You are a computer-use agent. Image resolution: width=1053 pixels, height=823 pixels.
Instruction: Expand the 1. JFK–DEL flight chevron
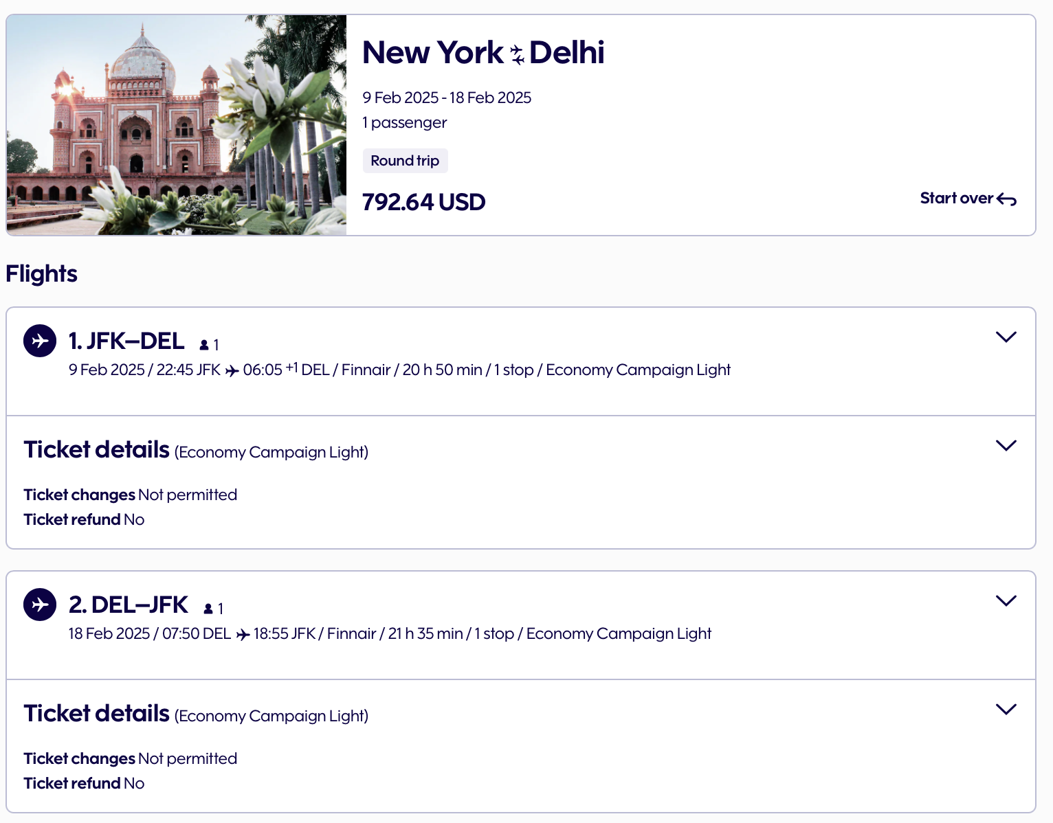click(x=1006, y=337)
